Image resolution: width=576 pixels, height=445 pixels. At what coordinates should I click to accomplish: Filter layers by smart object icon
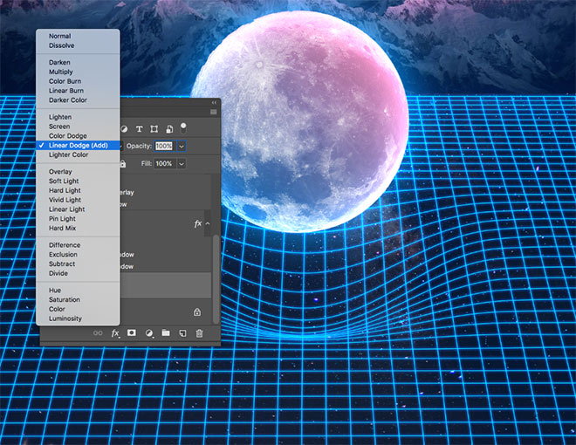tap(169, 129)
